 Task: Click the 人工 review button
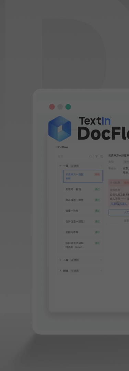(x=119, y=212)
